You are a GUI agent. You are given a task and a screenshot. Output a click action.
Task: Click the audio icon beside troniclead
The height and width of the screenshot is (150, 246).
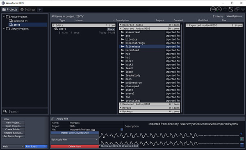[123, 101]
